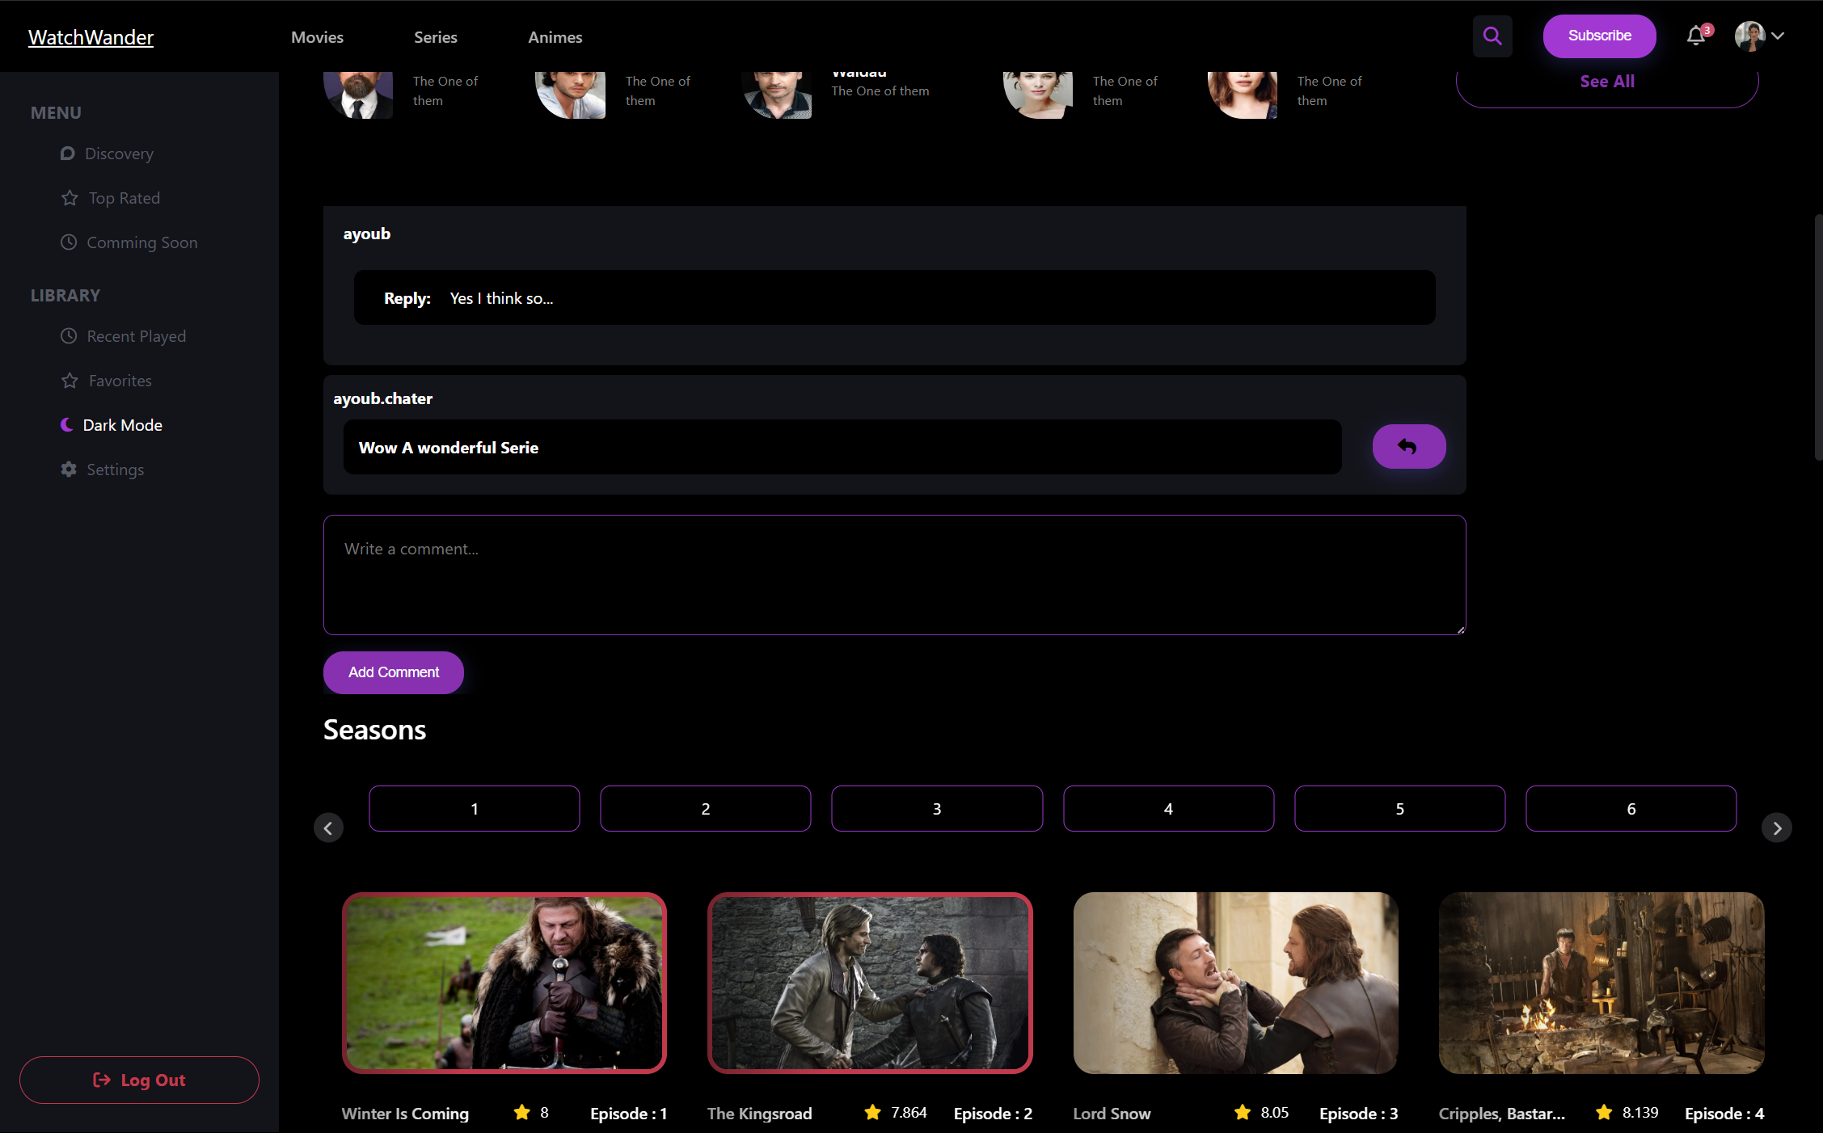Click the Write a comment text area

coord(894,575)
